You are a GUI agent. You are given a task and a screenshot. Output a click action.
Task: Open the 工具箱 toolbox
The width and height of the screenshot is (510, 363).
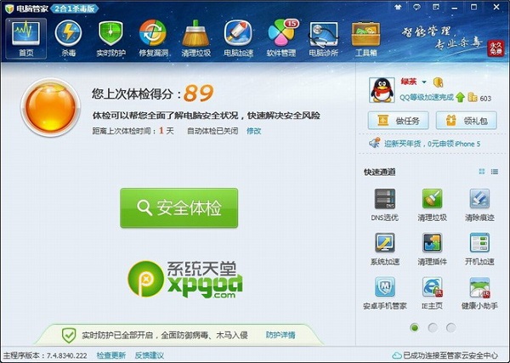click(365, 39)
